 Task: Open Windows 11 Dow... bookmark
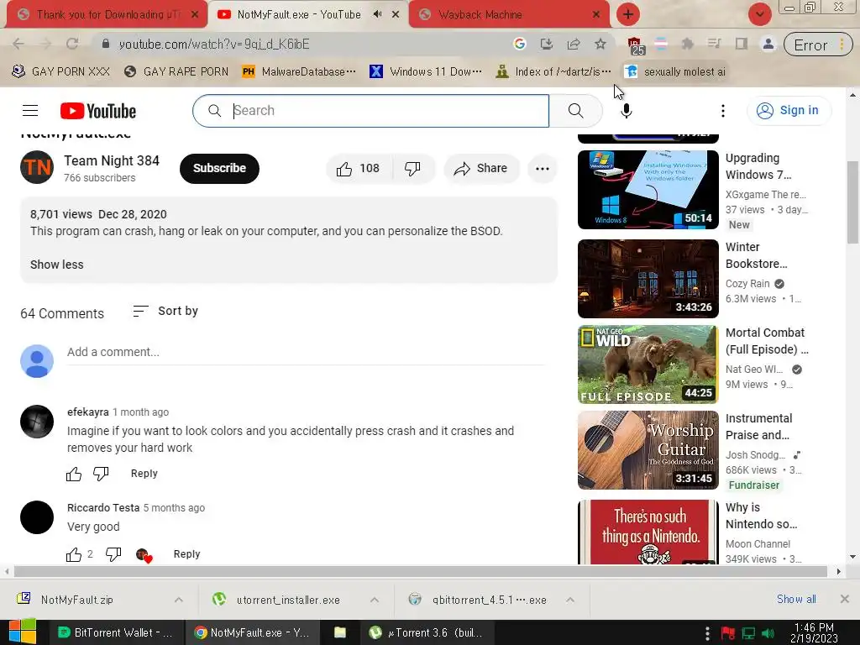tap(426, 71)
